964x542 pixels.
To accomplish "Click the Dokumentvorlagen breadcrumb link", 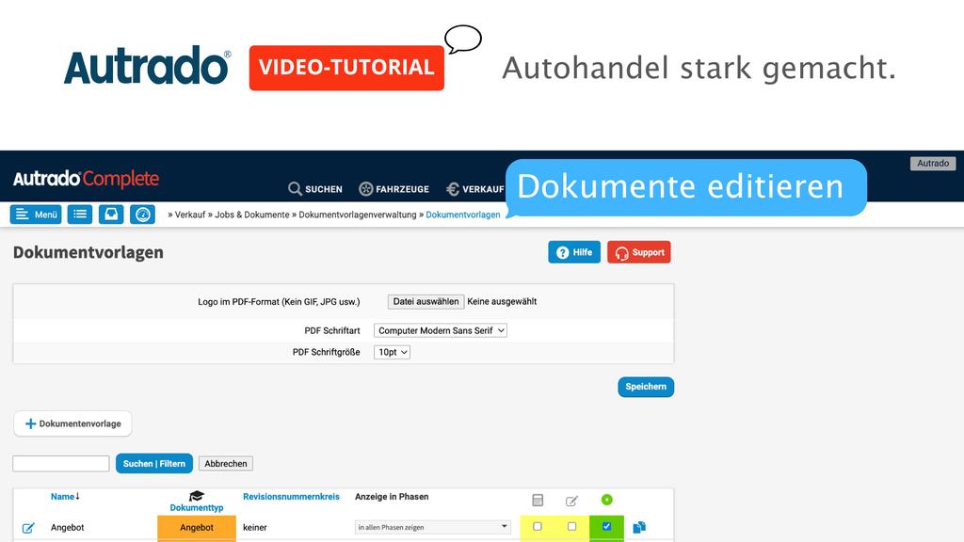I will [x=463, y=215].
